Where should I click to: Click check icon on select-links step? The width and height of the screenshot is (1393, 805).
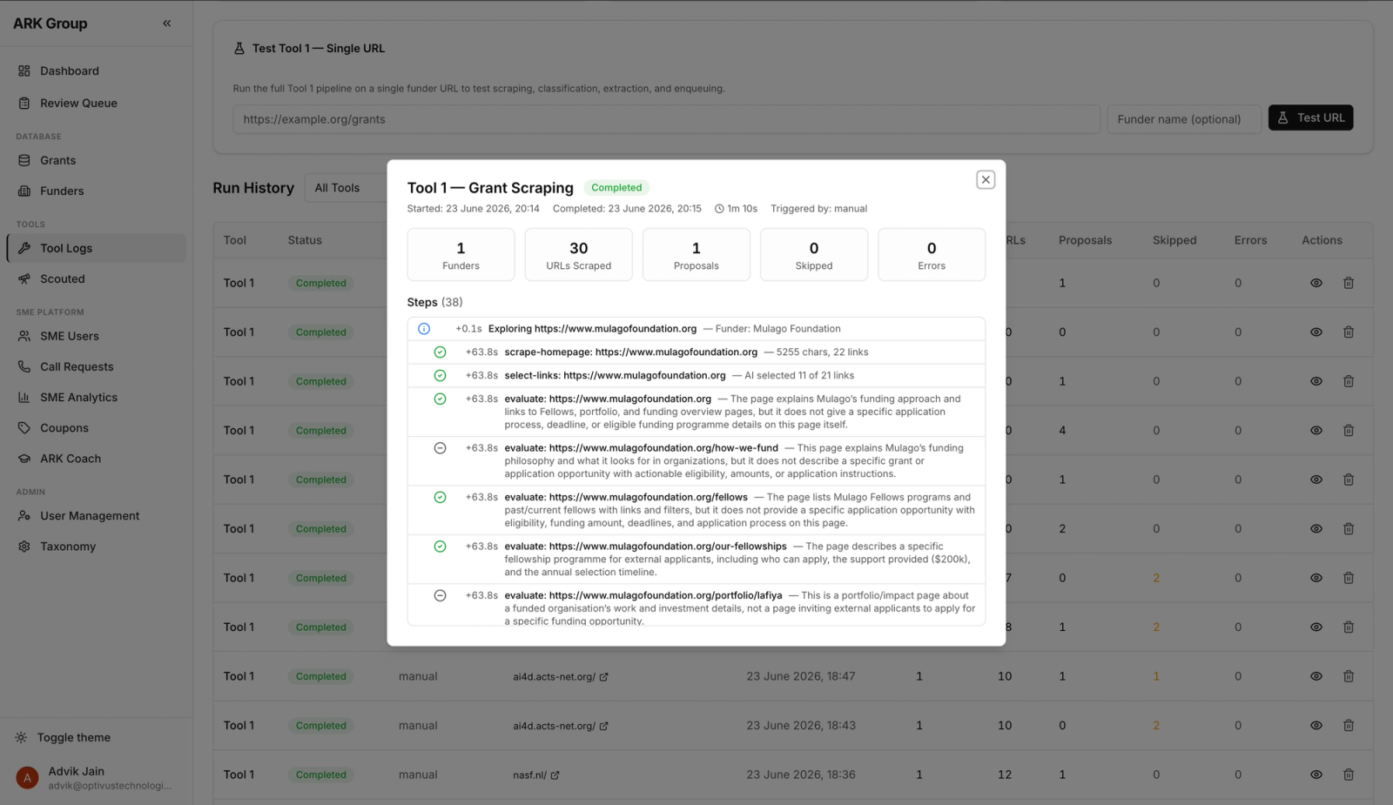click(x=440, y=376)
